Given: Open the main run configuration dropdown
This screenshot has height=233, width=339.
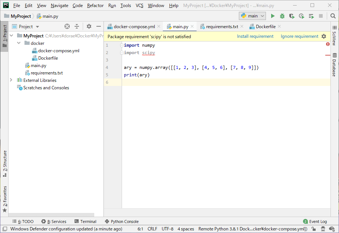Looking at the screenshot, I should (x=252, y=16).
